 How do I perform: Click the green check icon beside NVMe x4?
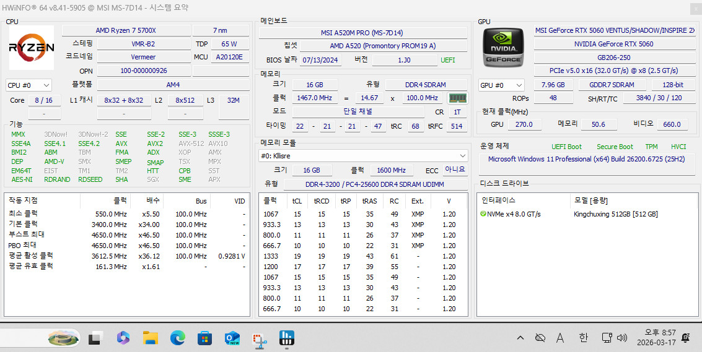[483, 214]
